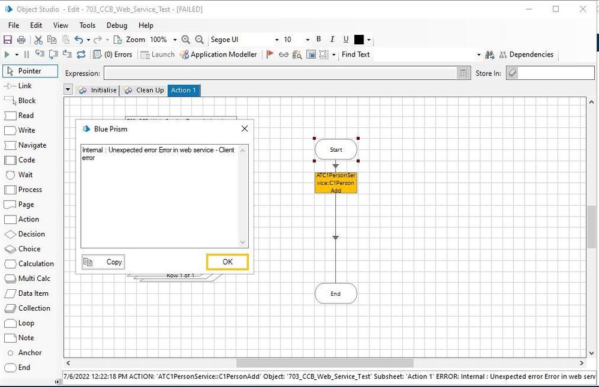Undo the last edit
The width and height of the screenshot is (599, 387).
(79, 40)
